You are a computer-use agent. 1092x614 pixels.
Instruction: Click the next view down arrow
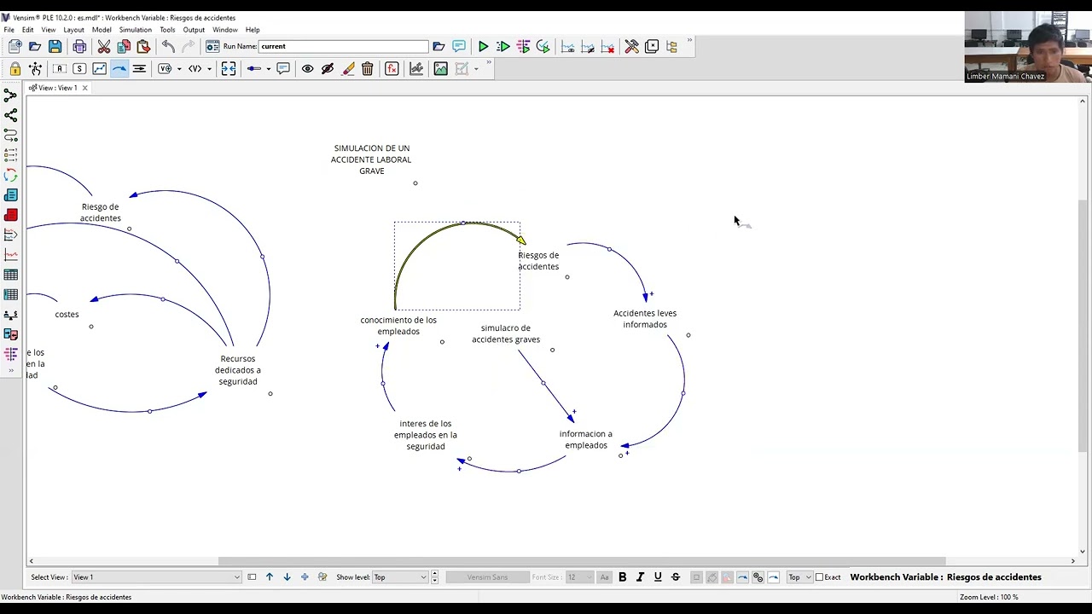click(287, 577)
